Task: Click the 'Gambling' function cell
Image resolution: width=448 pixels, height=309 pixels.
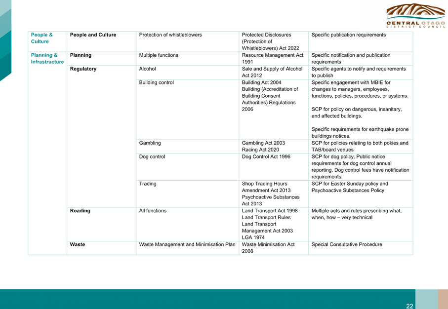Action: point(187,147)
